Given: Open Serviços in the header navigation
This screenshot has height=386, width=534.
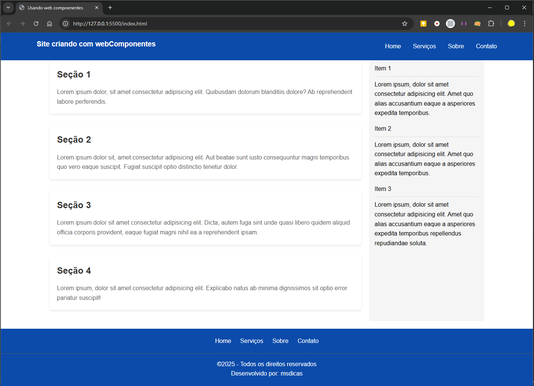Looking at the screenshot, I should tap(424, 46).
